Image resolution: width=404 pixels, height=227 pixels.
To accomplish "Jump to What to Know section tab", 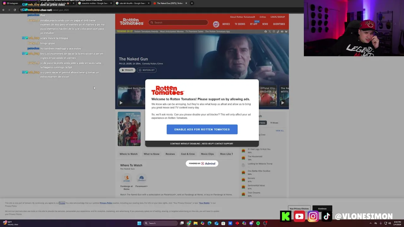I will 151,154.
